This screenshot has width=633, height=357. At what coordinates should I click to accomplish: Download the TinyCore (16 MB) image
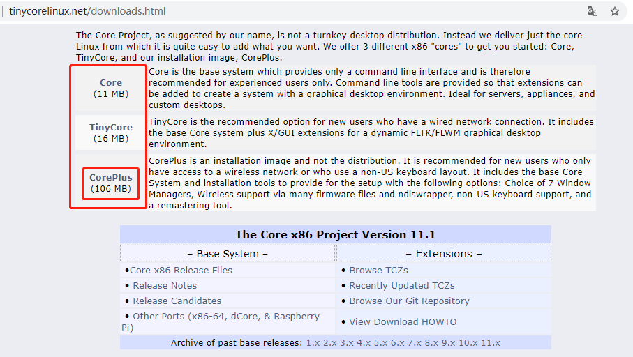(111, 127)
